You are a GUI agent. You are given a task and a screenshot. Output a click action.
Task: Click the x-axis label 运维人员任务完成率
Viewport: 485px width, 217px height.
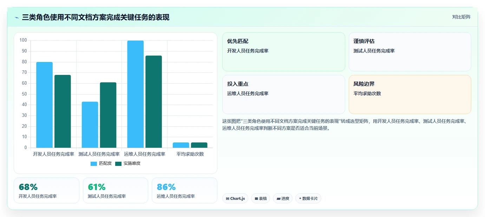pyautogui.click(x=144, y=154)
